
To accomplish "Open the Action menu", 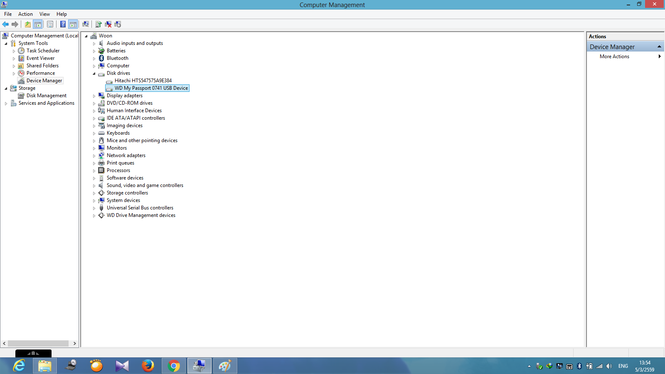I will click(x=25, y=14).
